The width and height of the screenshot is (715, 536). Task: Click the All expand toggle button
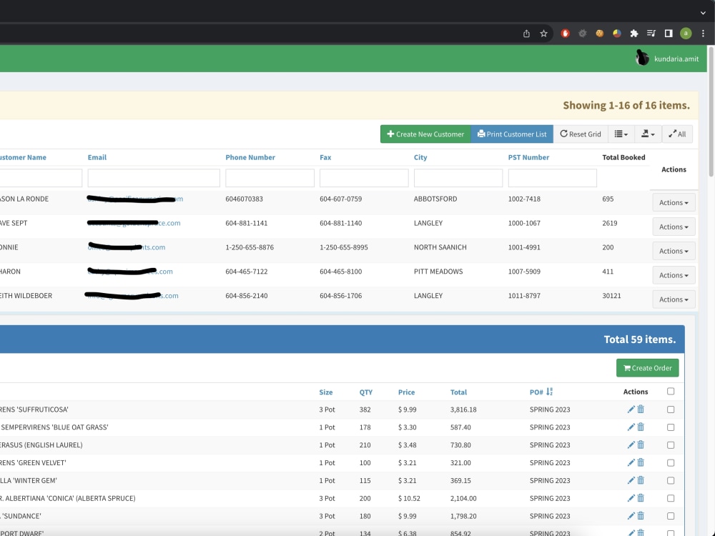pyautogui.click(x=677, y=134)
